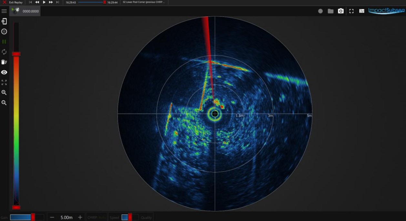Click Exit Replay

(x=15, y=2)
